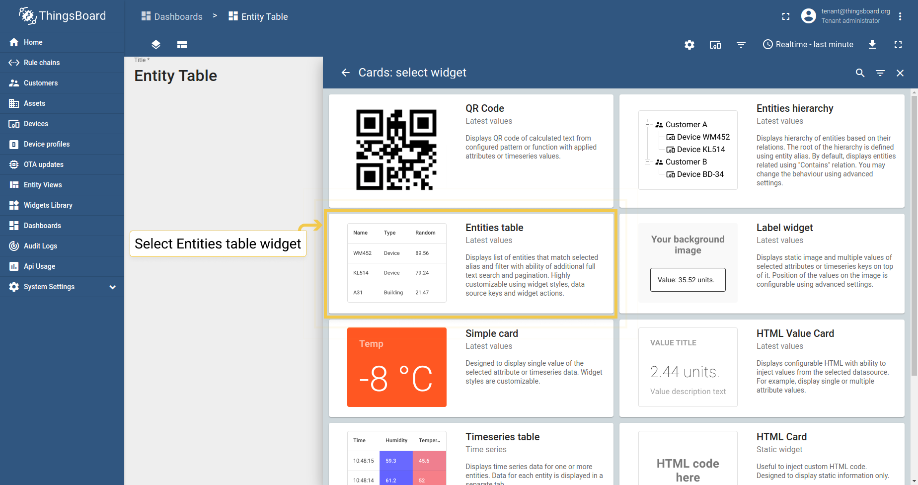Click the Api Usage icon
Screen dimensions: 918x485
pos(14,266)
